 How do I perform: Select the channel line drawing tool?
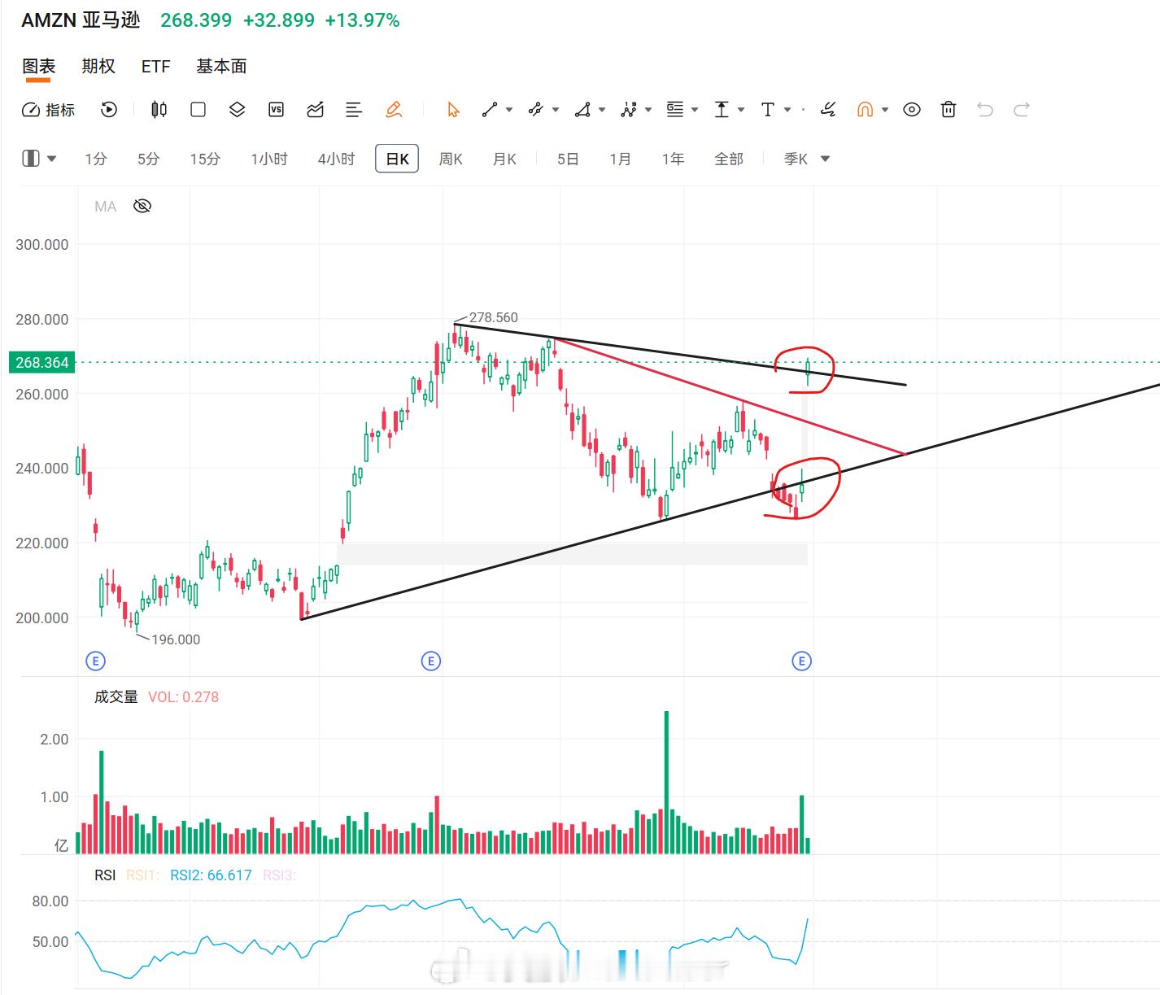point(535,110)
